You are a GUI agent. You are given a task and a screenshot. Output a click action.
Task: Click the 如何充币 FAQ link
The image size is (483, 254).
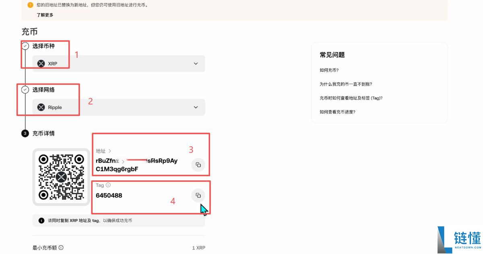tap(328, 70)
